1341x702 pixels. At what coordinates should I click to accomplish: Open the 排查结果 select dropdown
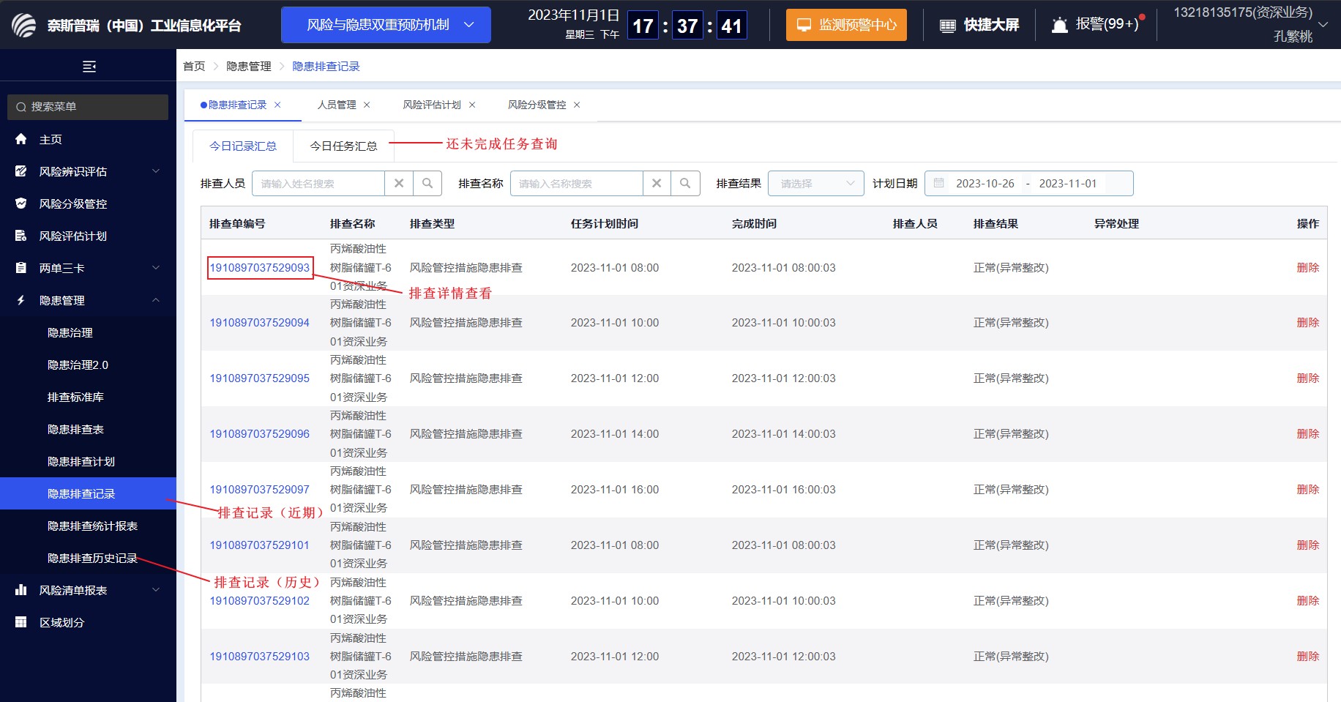tap(816, 184)
